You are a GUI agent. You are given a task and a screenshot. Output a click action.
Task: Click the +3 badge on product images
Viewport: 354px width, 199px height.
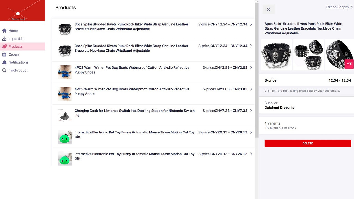(x=349, y=64)
